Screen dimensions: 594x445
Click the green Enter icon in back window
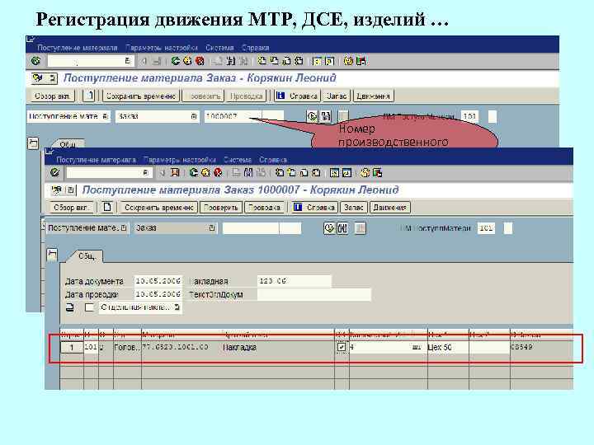point(35,60)
